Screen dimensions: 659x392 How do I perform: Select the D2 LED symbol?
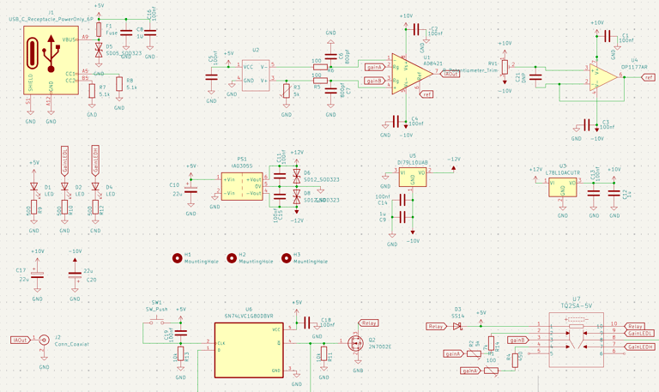pos(64,186)
